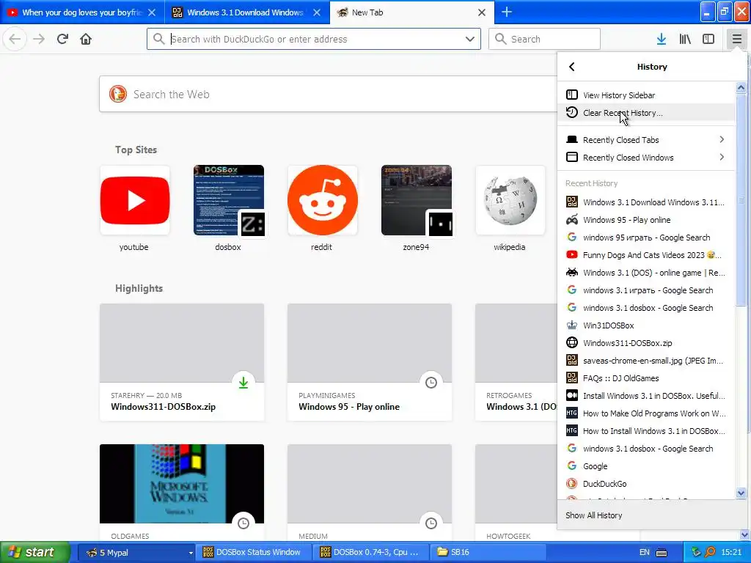
Task: Go back using the back arrow button
Action: pyautogui.click(x=15, y=39)
